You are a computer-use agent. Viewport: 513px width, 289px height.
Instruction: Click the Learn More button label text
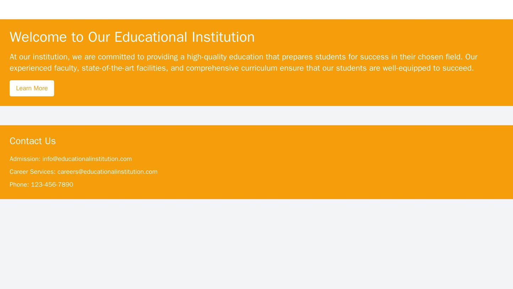pos(32,89)
